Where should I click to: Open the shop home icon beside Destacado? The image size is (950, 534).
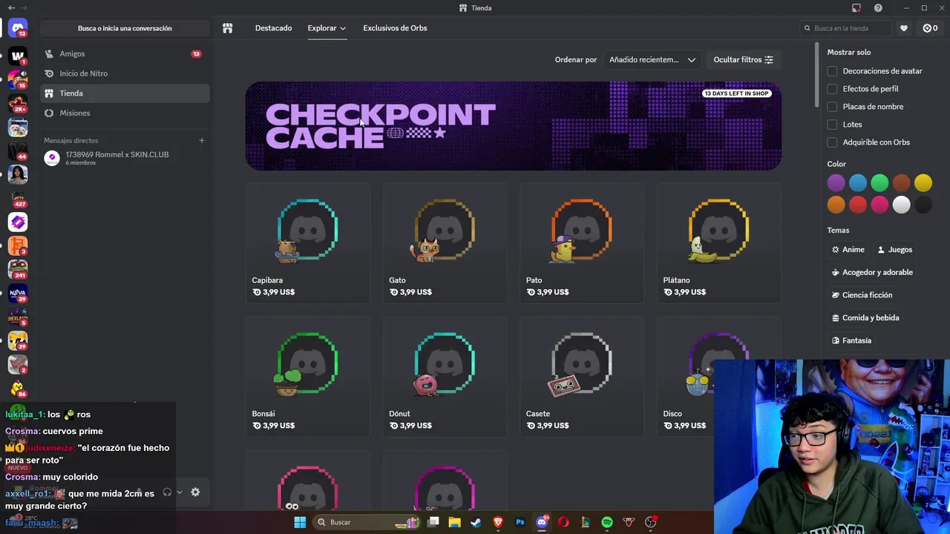coord(228,28)
